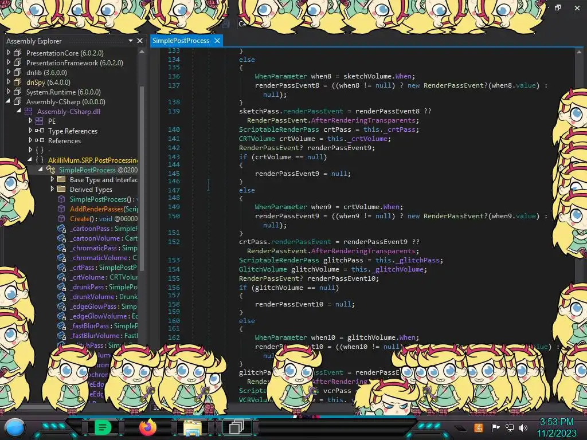This screenshot has width=587, height=440.
Task: Close the SimplePostProcess tab
Action: (x=217, y=41)
